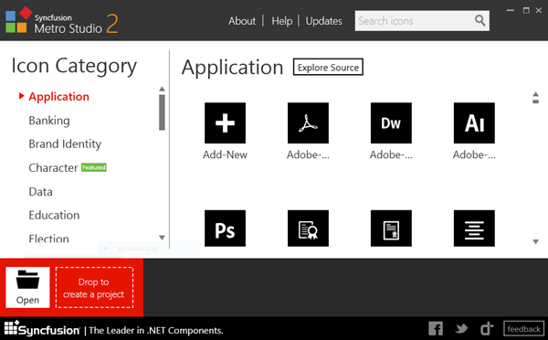This screenshot has height=340, width=548.
Task: Open Syncfusion Facebook page icon
Action: pyautogui.click(x=436, y=328)
